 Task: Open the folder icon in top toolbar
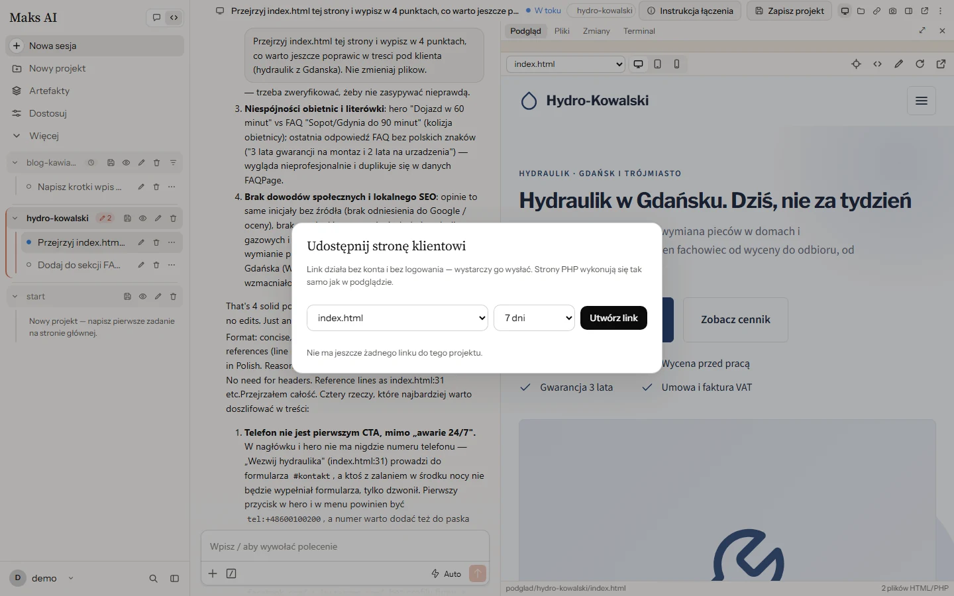pyautogui.click(x=861, y=11)
